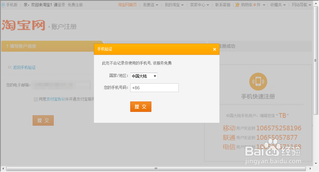319x172 pixels.
Task: Click the scroll down arrow
Action: coord(315,163)
